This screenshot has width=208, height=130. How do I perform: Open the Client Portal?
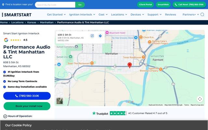(x=145, y=5)
